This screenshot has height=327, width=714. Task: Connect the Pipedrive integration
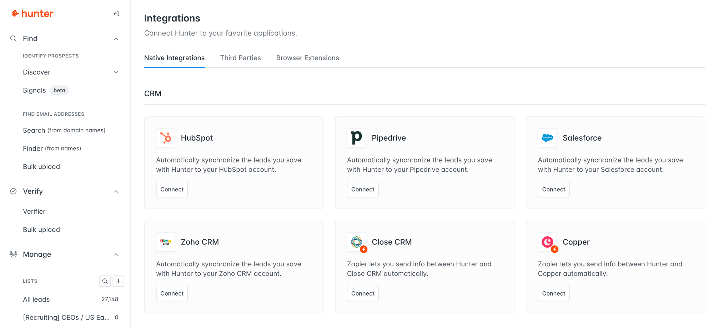363,190
